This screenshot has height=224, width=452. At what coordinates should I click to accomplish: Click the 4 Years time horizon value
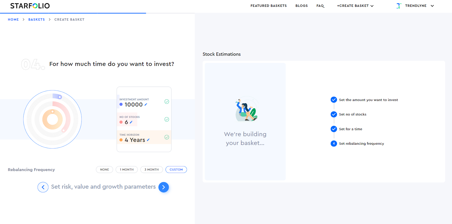click(x=135, y=140)
